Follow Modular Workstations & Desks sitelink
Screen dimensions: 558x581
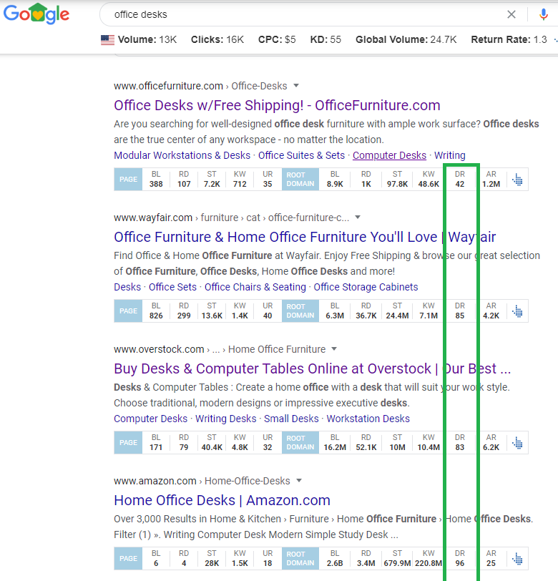(182, 155)
